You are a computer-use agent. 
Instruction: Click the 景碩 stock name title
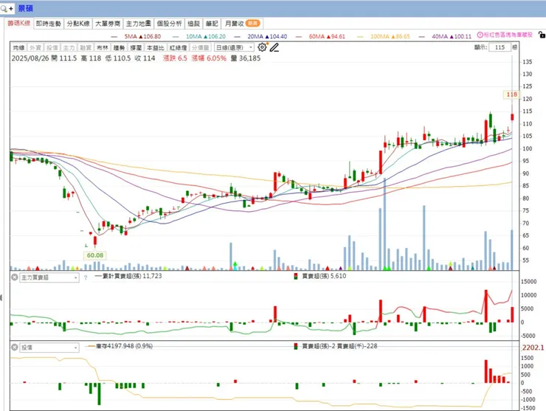coord(25,8)
